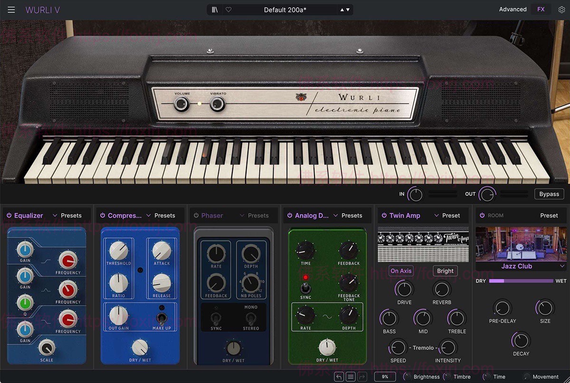Screen dimensions: 570x383
Task: Open the hamburger menu
Action: [11, 9]
